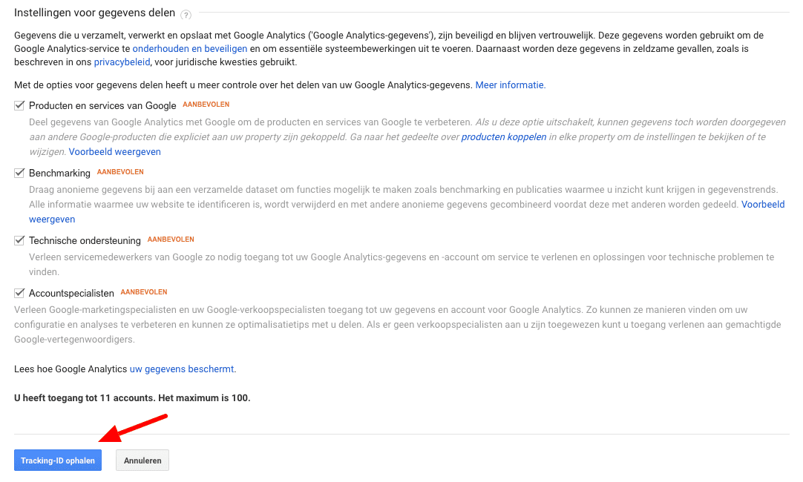Viewport: 803px width, 482px height.
Task: Uncheck Producten en services van Google checkbox
Action: click(x=19, y=105)
